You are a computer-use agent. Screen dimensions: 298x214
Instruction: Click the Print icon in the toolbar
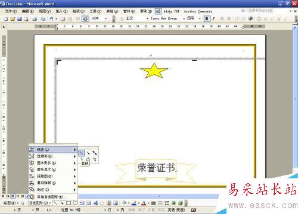tap(35, 19)
